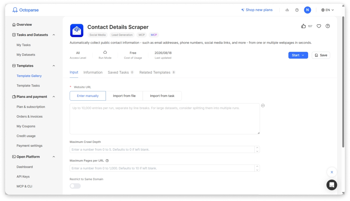Image resolution: width=350 pixels, height=201 pixels.
Task: Click the page vertical scrollbar
Action: [343, 82]
